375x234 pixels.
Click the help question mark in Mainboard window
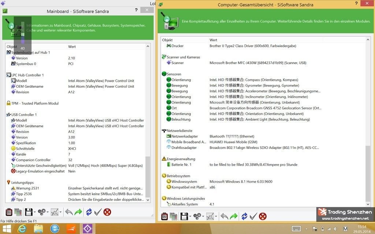click(x=136, y=10)
